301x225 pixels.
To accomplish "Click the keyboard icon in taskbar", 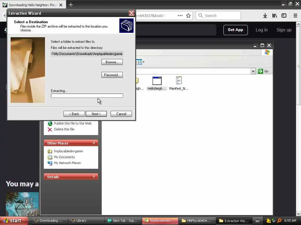I will tap(257, 221).
